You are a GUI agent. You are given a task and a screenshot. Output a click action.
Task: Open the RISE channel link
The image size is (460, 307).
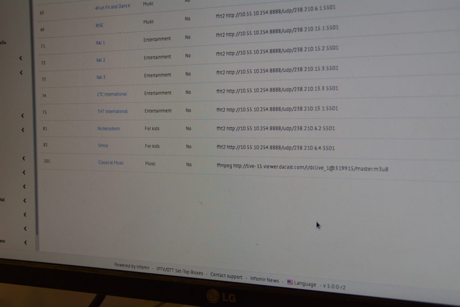coord(99,26)
